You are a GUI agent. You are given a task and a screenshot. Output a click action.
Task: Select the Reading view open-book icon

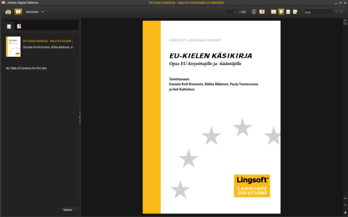pos(18,12)
